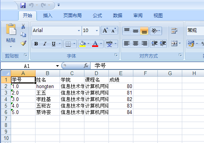Toggle Align Text Right
This screenshot has height=143, width=204.
pyautogui.click(x=144, y=43)
